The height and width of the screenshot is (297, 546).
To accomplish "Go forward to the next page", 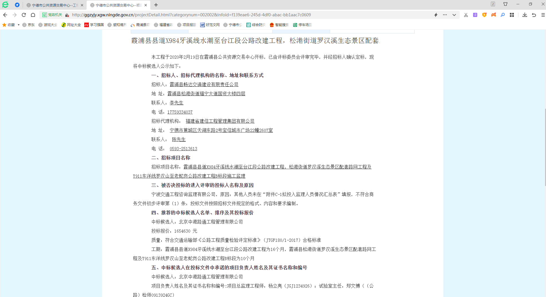I will click(15, 15).
